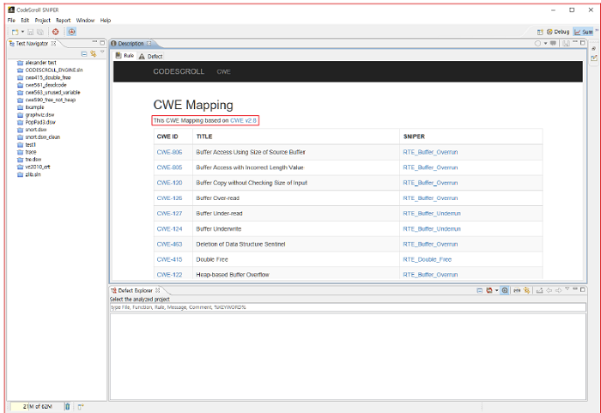Open dropdown arrow beside circle icon
Image resolution: width=601 pixels, height=413 pixels.
(545, 43)
